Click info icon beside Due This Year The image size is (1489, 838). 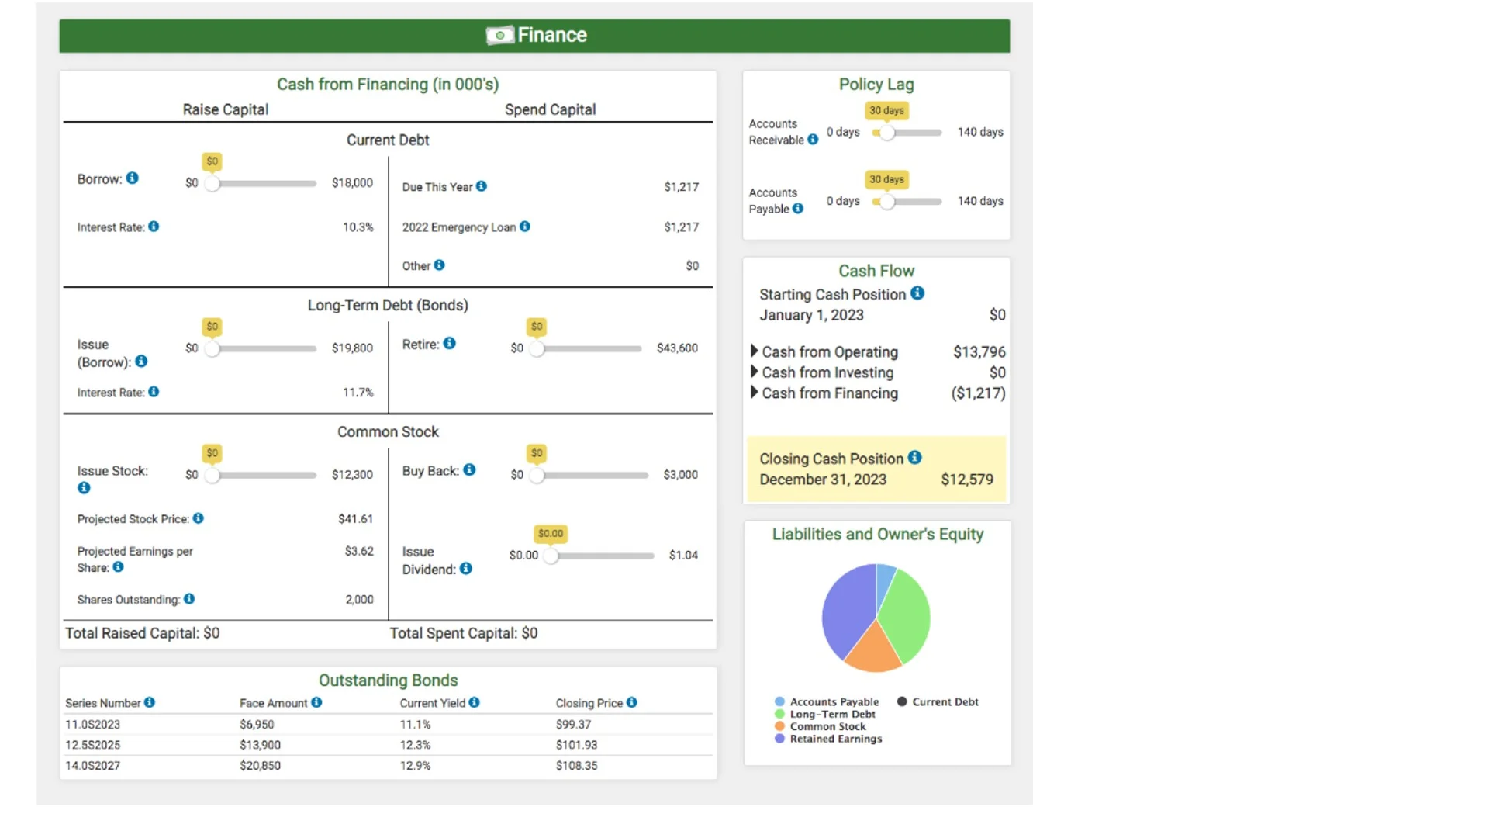(x=482, y=186)
